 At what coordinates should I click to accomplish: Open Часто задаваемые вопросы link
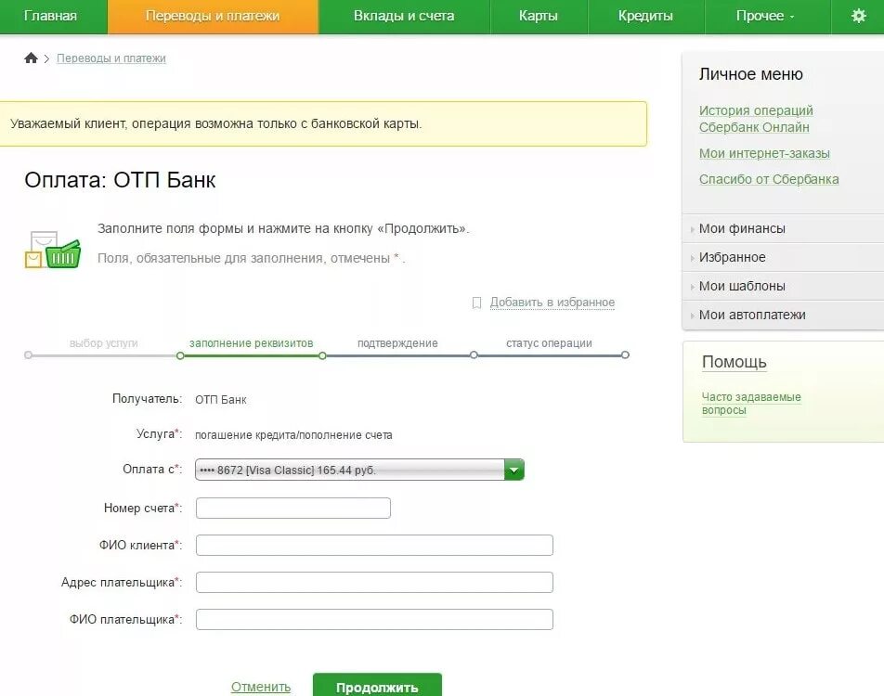pyautogui.click(x=751, y=403)
